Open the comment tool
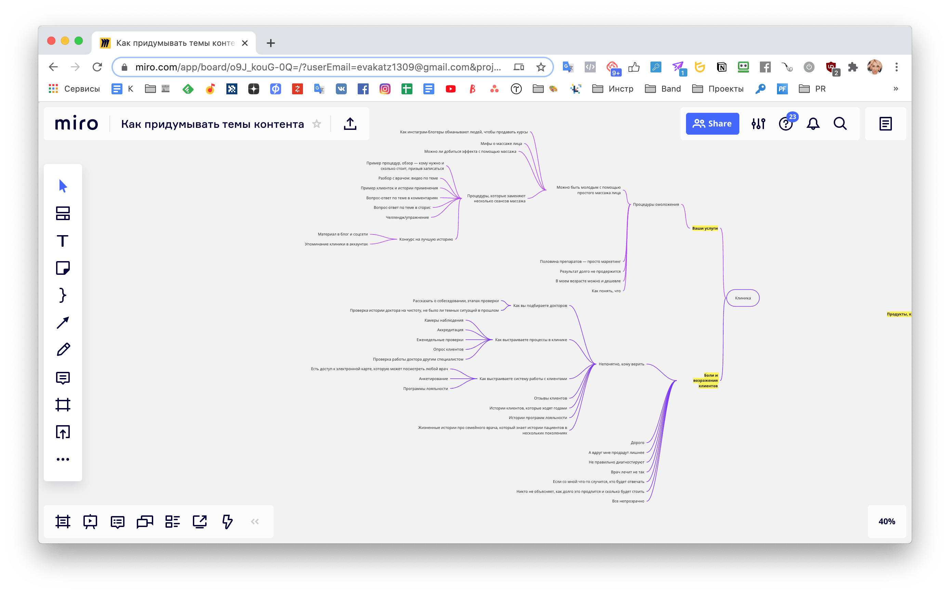 tap(63, 378)
